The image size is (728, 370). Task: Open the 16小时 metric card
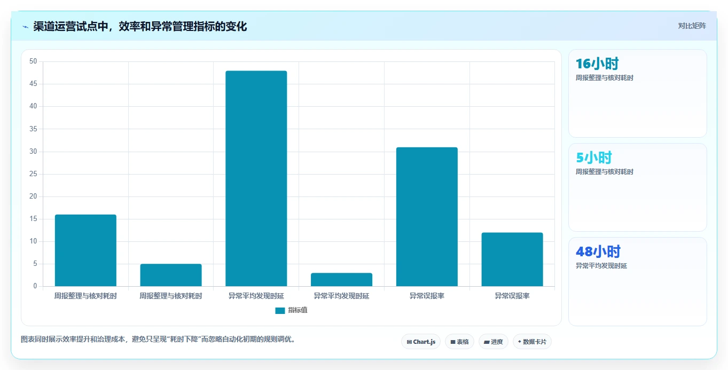(638, 93)
